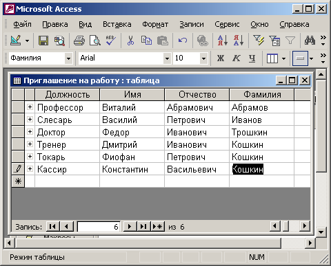Viewport: 331px width, 266px height.
Task: Toggle bold Ж formatting
Action: coord(221,58)
